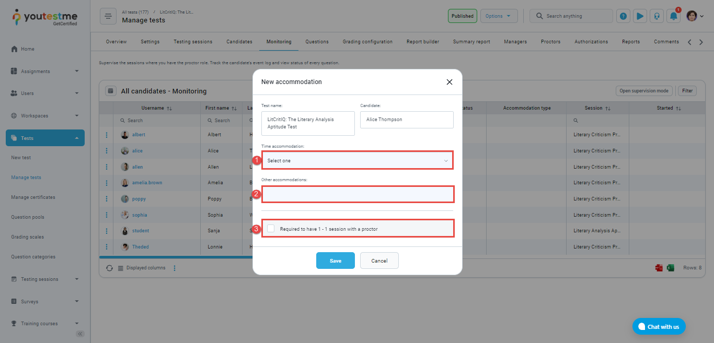714x343 pixels.
Task: Open the Time accommodation dropdown
Action: coord(358,160)
